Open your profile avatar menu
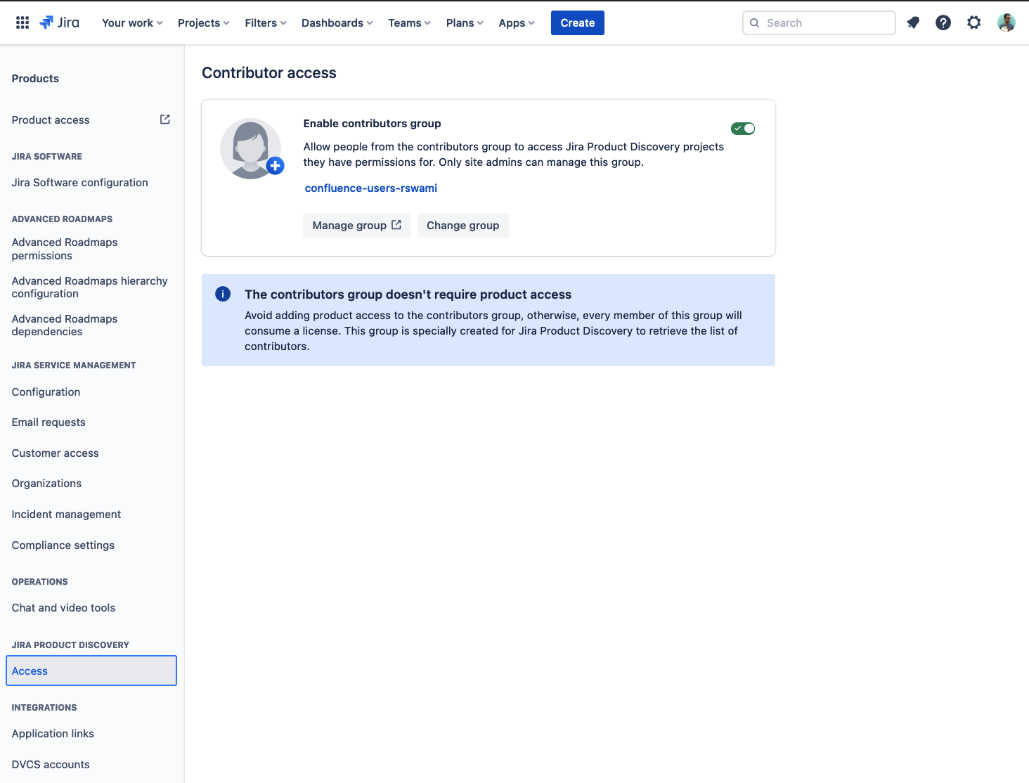Viewport: 1029px width, 783px height. pyautogui.click(x=1007, y=22)
